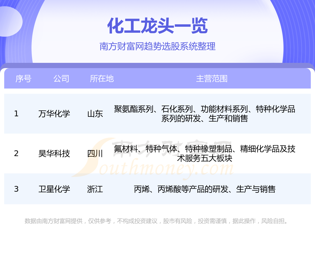The image size is (315, 275).
Task: Click company name 万华化学
Action: coord(54,114)
